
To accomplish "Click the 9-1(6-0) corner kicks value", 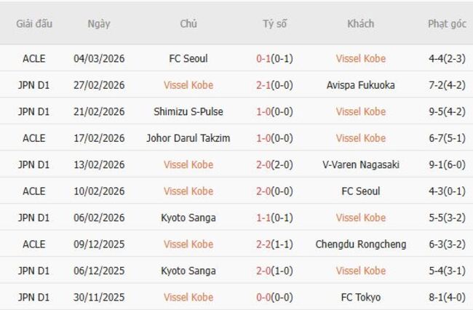I will pos(447,164).
